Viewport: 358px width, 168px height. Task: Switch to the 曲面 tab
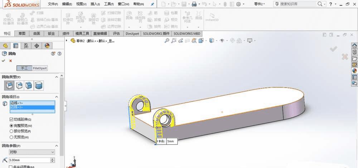pos(37,34)
